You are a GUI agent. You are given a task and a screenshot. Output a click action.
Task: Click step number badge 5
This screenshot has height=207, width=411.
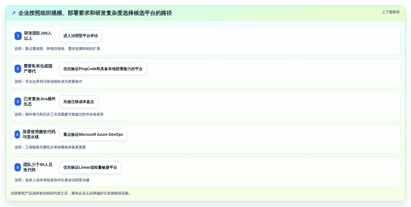[18, 167]
